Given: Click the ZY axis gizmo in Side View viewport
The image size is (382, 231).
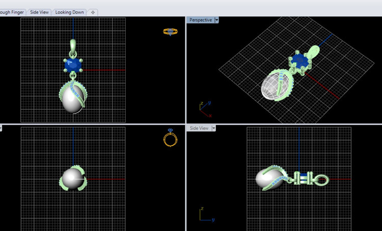Looking at the screenshot, I should (x=205, y=216).
